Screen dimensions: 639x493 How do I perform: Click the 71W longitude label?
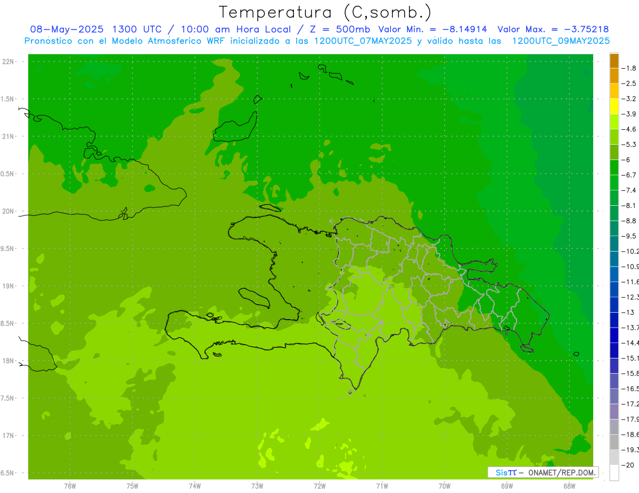(x=382, y=486)
